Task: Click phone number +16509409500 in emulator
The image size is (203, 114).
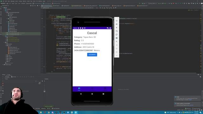Action: pos(88,44)
